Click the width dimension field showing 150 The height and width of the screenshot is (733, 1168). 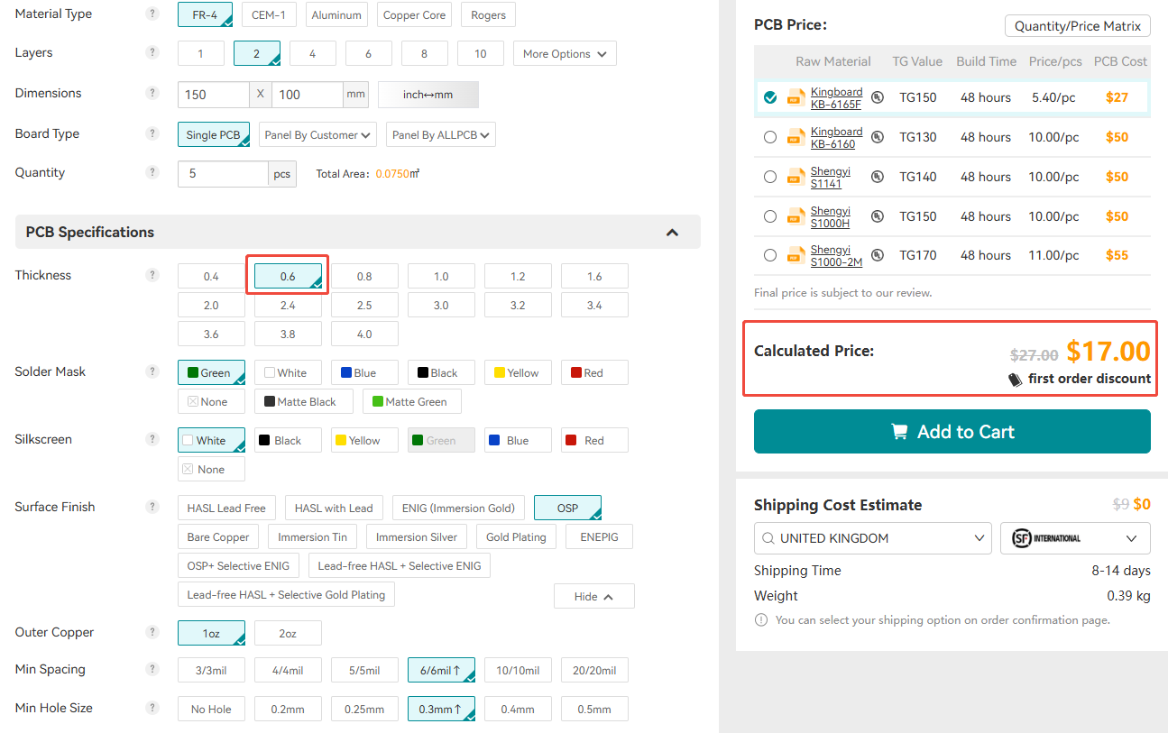(x=214, y=94)
